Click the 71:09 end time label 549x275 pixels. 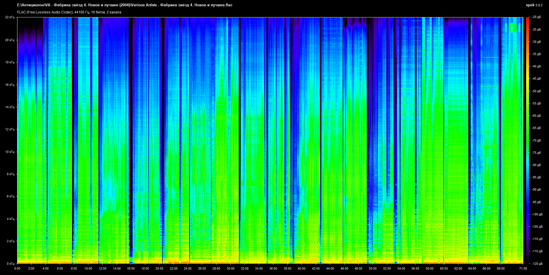pyautogui.click(x=523, y=268)
